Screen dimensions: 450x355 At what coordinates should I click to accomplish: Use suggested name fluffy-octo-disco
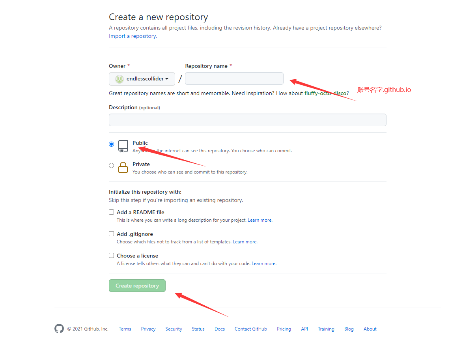(325, 93)
